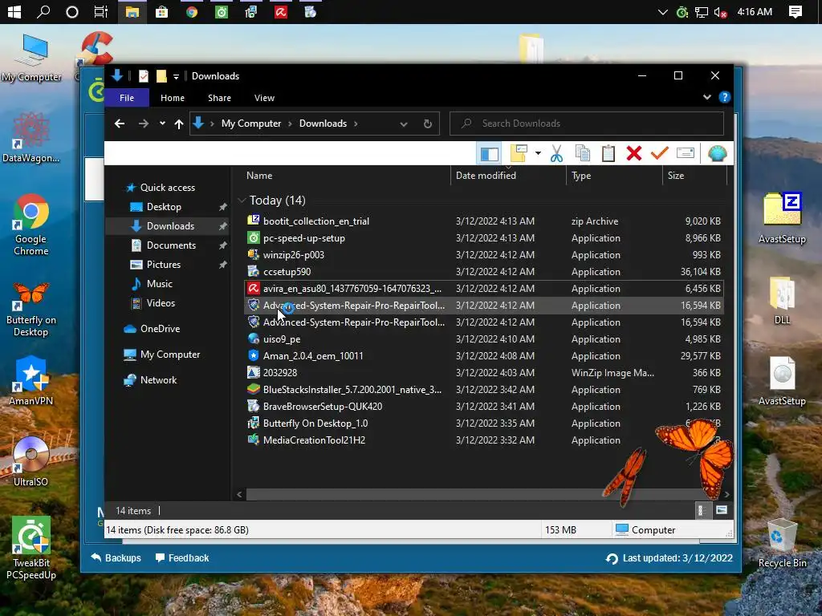Click the shell icon in the toolbar
This screenshot has width=822, height=616.
[x=717, y=153]
